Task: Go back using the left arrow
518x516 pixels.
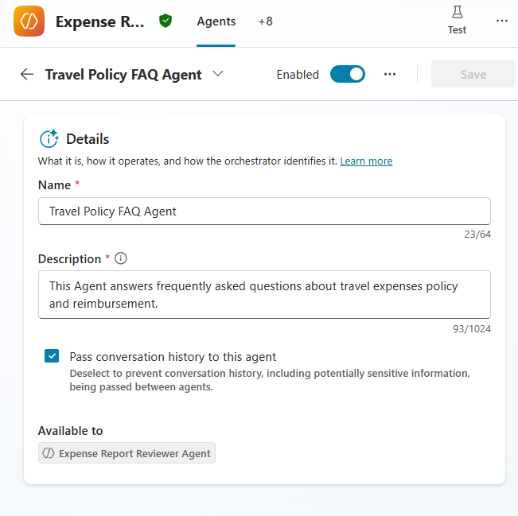Action: click(x=27, y=75)
